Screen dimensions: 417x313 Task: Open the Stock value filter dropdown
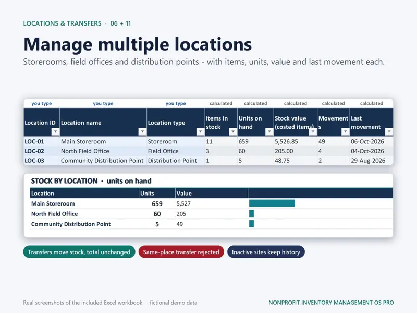pyautogui.click(x=313, y=131)
